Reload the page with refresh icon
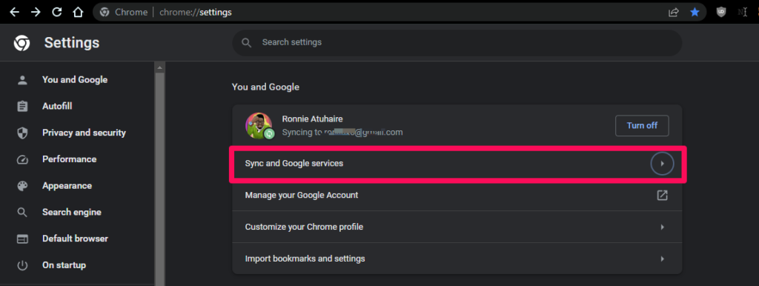 [x=56, y=12]
